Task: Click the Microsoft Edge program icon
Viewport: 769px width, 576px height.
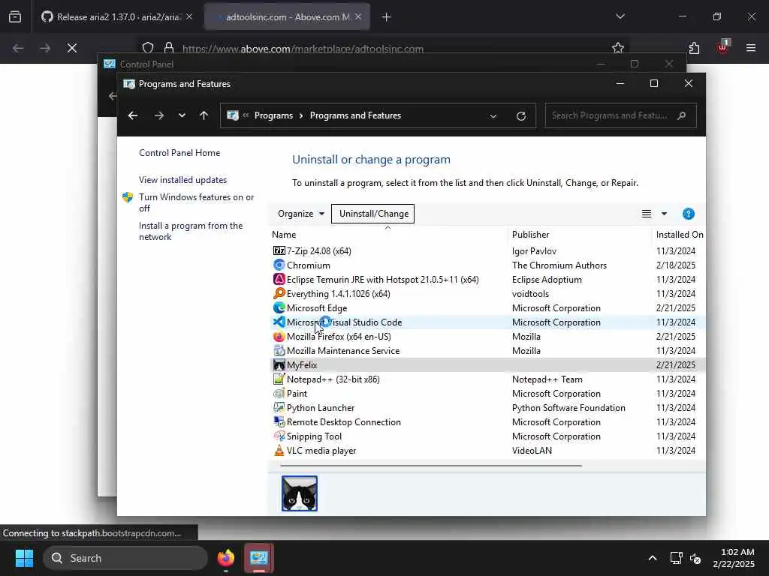Action: click(x=279, y=307)
